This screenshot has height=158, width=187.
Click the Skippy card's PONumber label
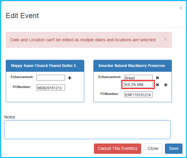coord(22,87)
